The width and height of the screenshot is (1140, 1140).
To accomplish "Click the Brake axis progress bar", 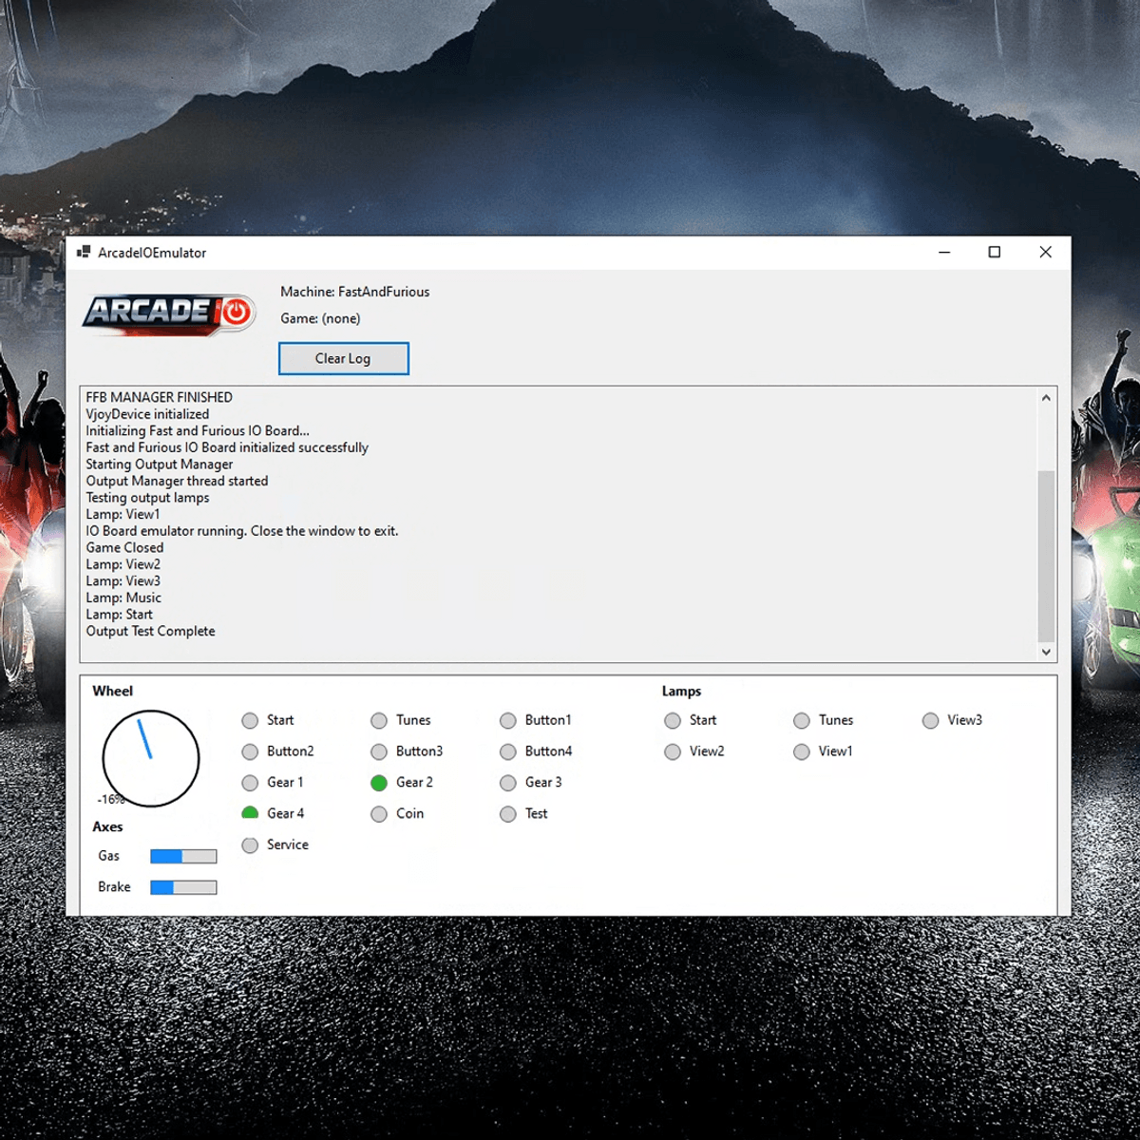I will [x=183, y=887].
